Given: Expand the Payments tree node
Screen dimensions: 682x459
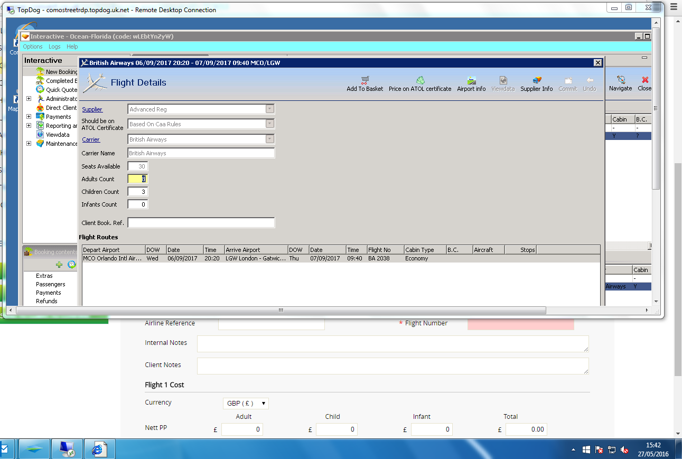Looking at the screenshot, I should tap(29, 117).
